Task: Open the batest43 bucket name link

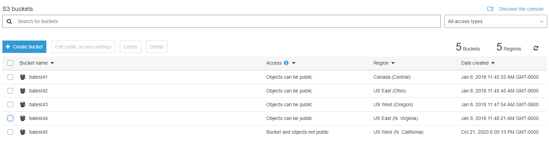Action: [x=38, y=104]
